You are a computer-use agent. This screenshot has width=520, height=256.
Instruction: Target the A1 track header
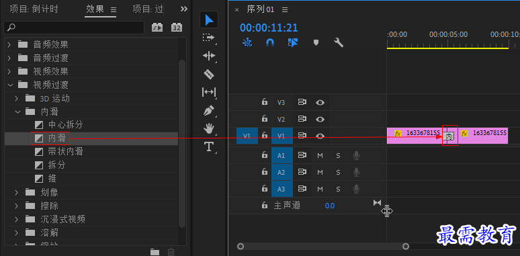282,155
